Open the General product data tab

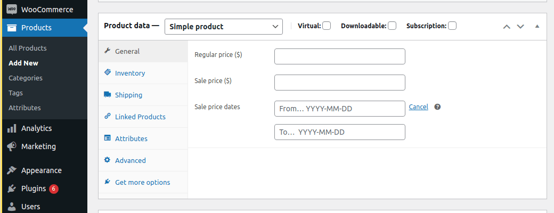pos(143,51)
